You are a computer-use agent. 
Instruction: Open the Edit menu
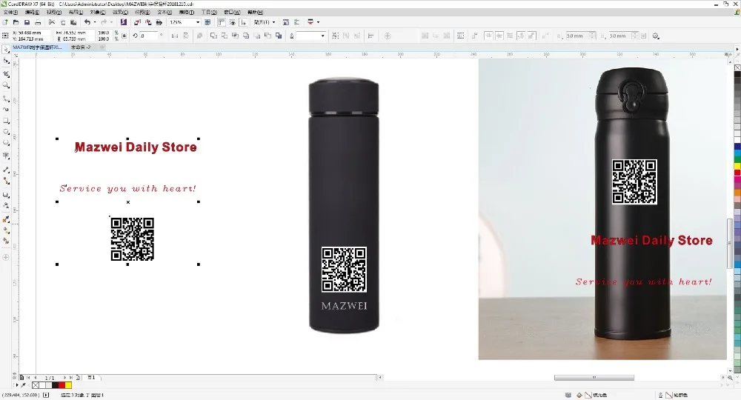32,13
